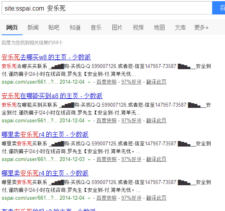Expand green arrow beside date 2014-12-03

pos(89,160)
